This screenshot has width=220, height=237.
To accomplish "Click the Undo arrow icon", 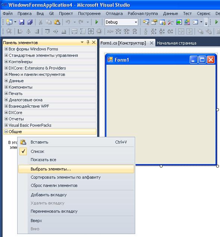I will (68, 22).
